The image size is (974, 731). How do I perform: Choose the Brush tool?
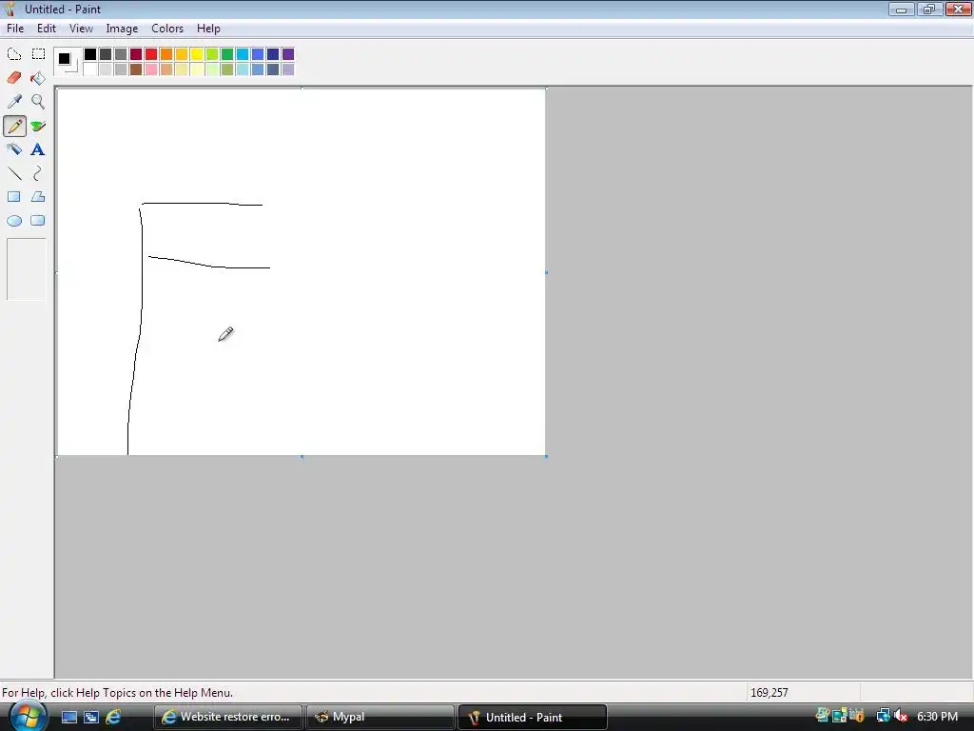[x=38, y=127]
